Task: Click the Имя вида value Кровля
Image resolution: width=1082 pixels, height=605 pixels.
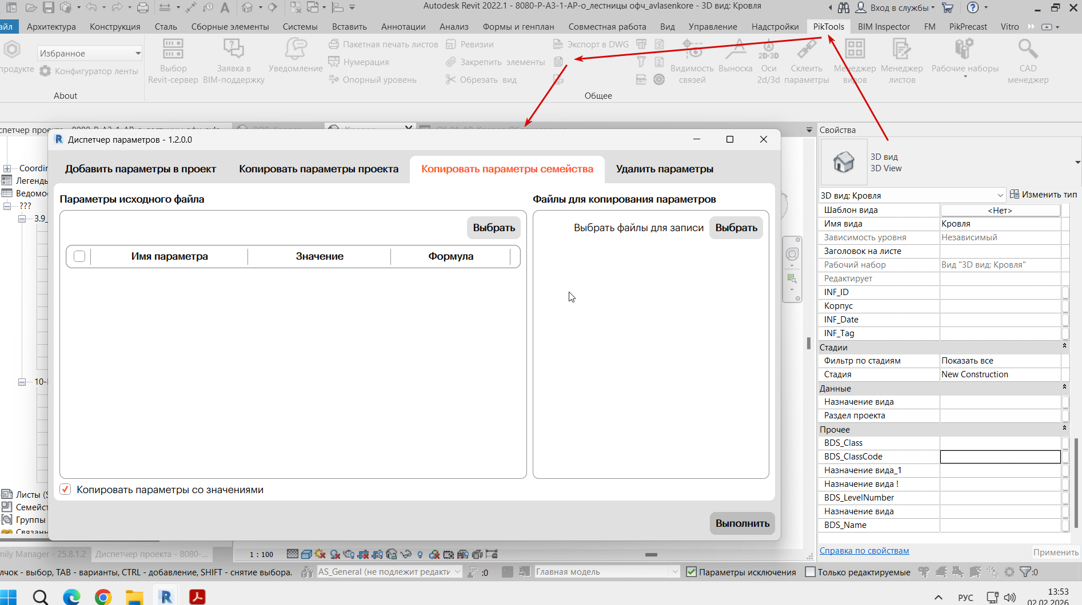Action: (x=1000, y=224)
